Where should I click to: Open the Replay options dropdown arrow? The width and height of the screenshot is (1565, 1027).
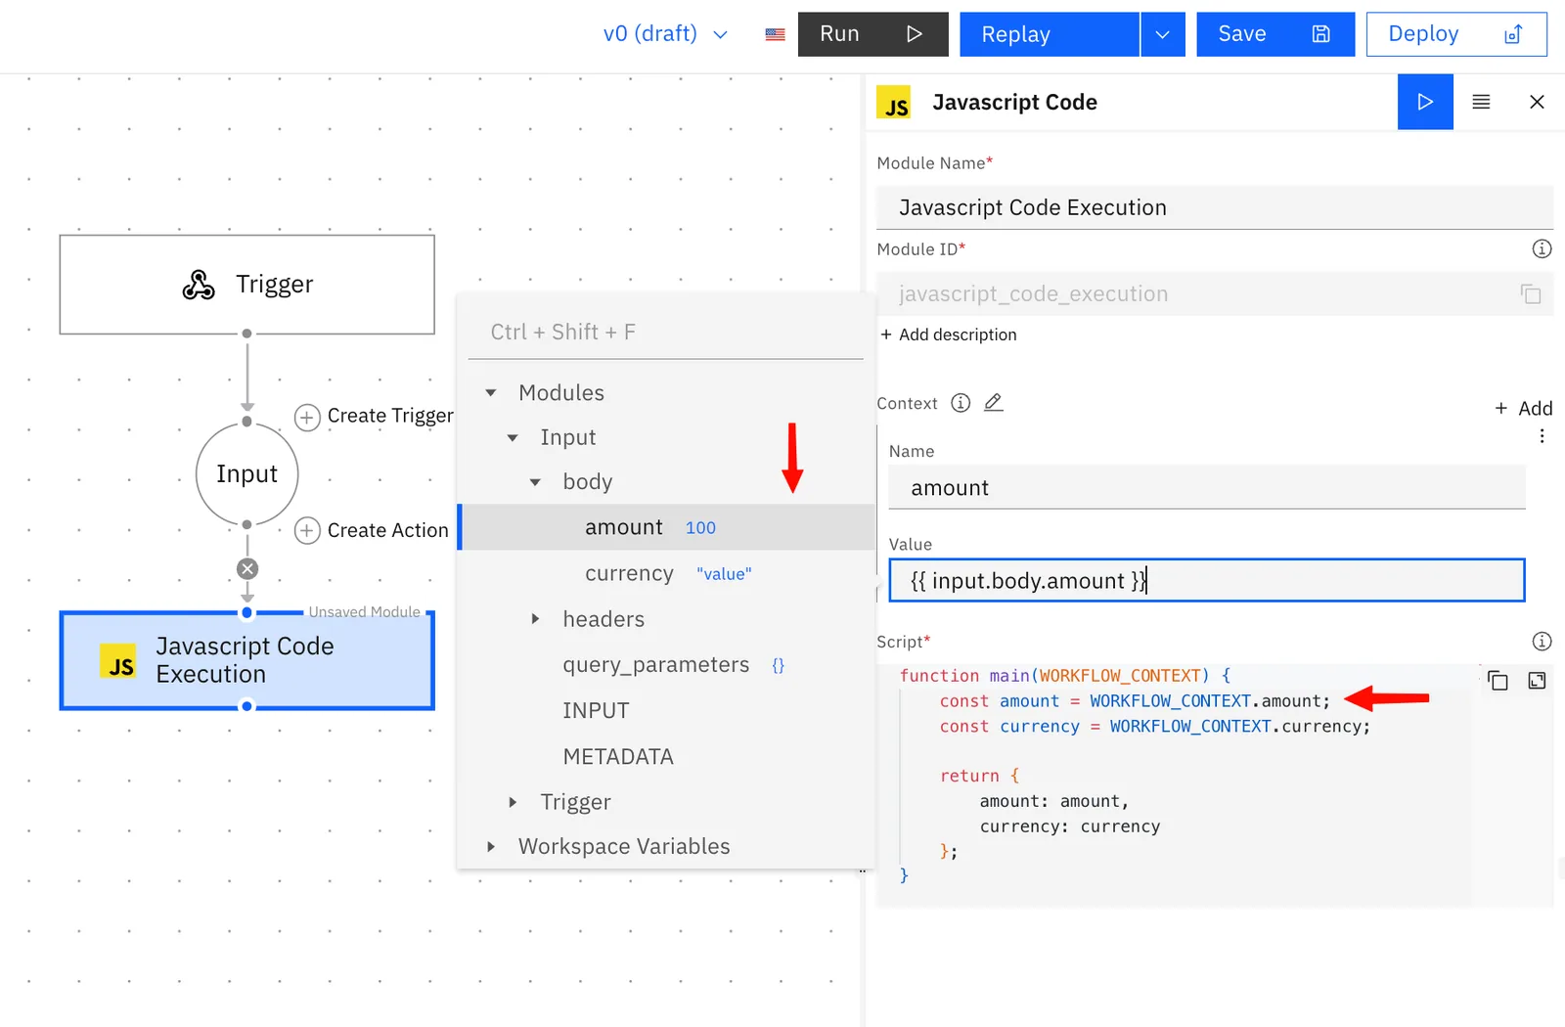(1162, 34)
